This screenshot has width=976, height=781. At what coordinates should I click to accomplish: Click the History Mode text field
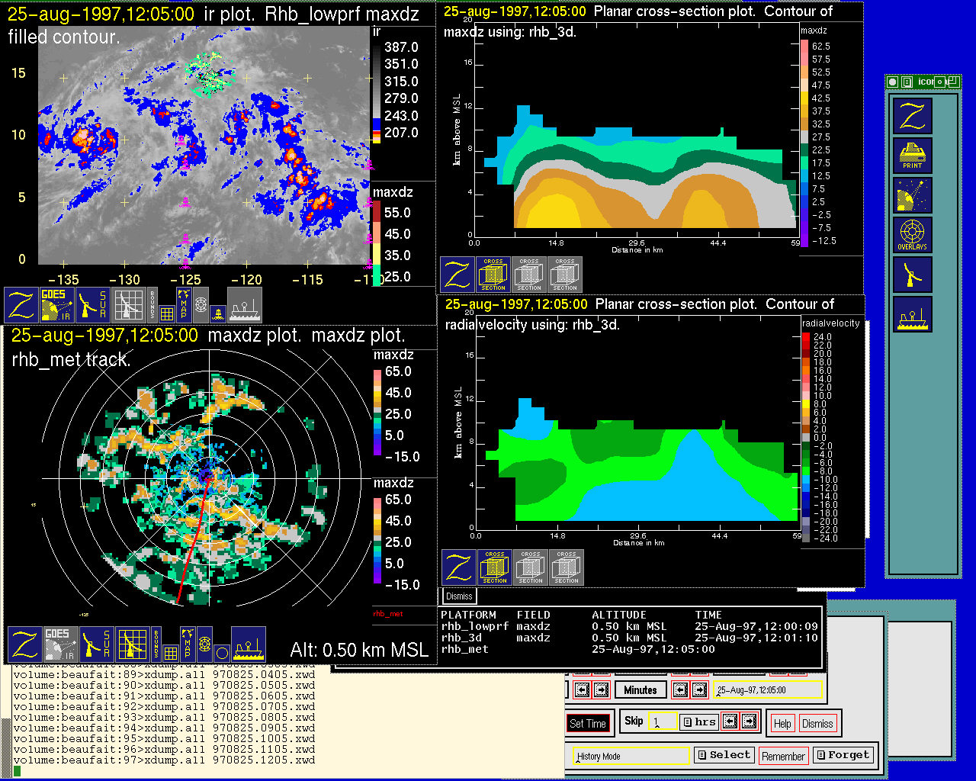tap(631, 757)
